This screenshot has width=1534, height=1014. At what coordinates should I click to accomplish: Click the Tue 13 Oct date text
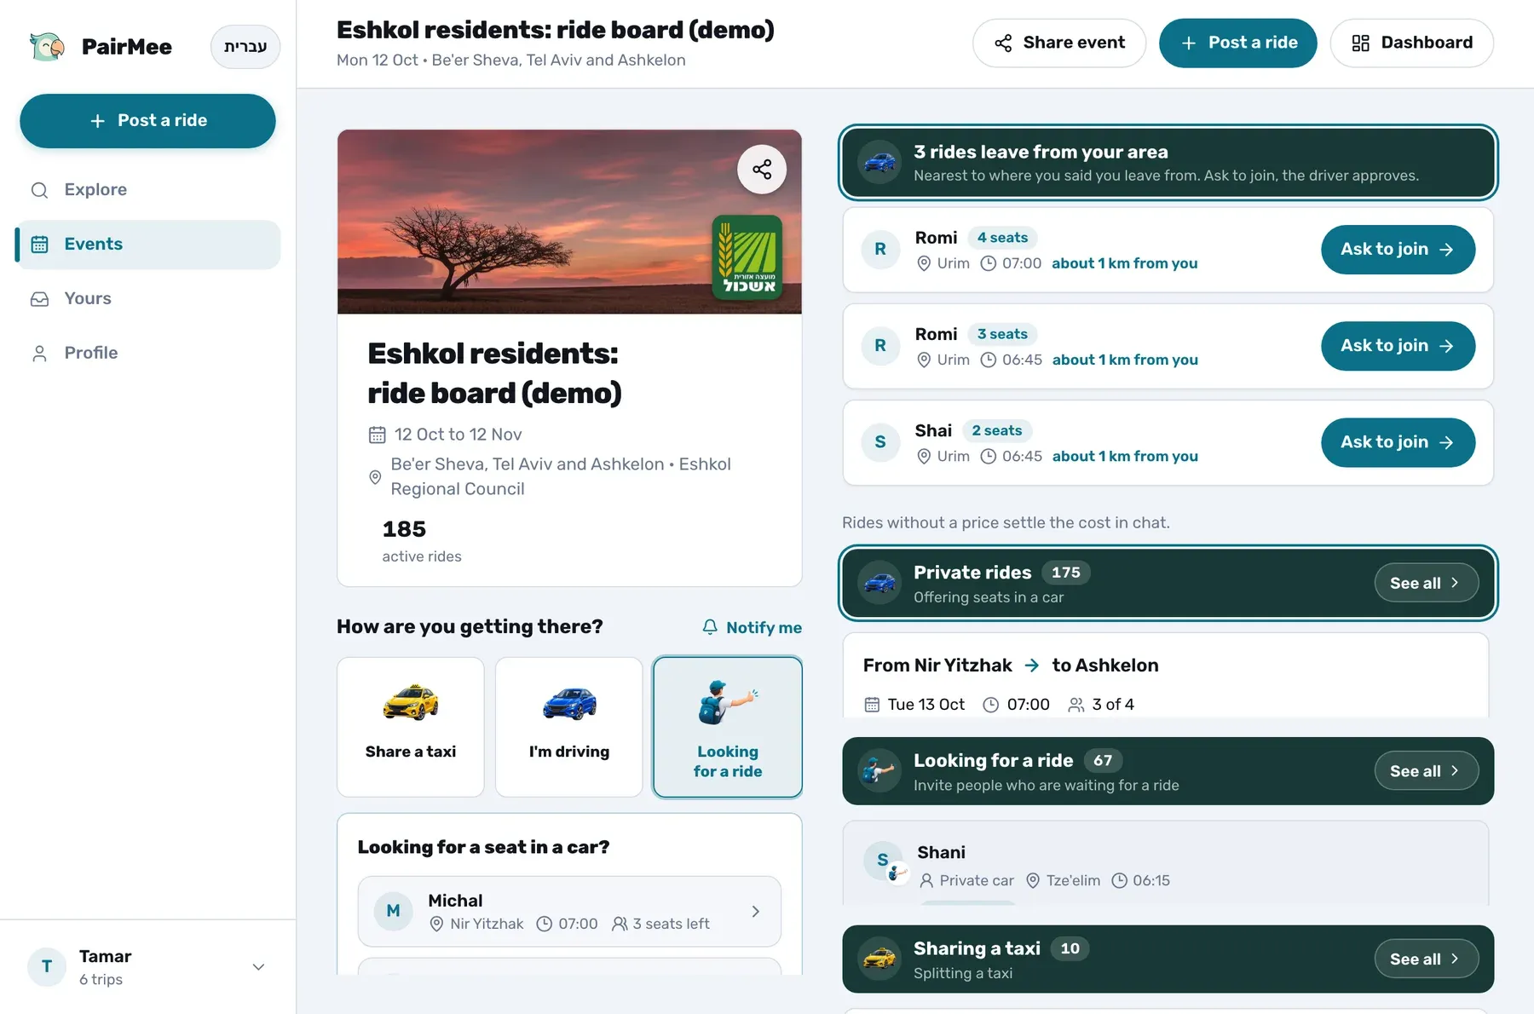tap(926, 705)
